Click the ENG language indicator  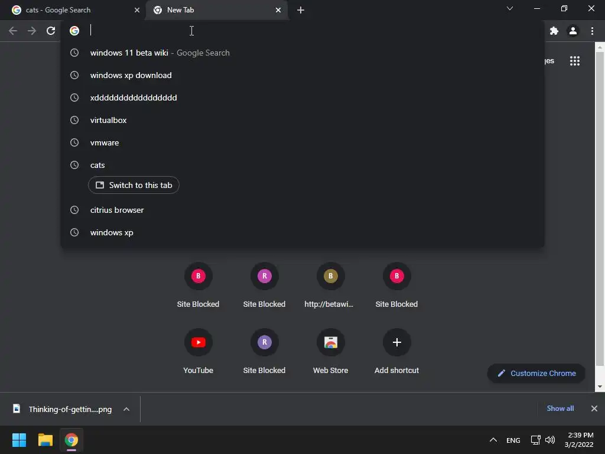513,440
